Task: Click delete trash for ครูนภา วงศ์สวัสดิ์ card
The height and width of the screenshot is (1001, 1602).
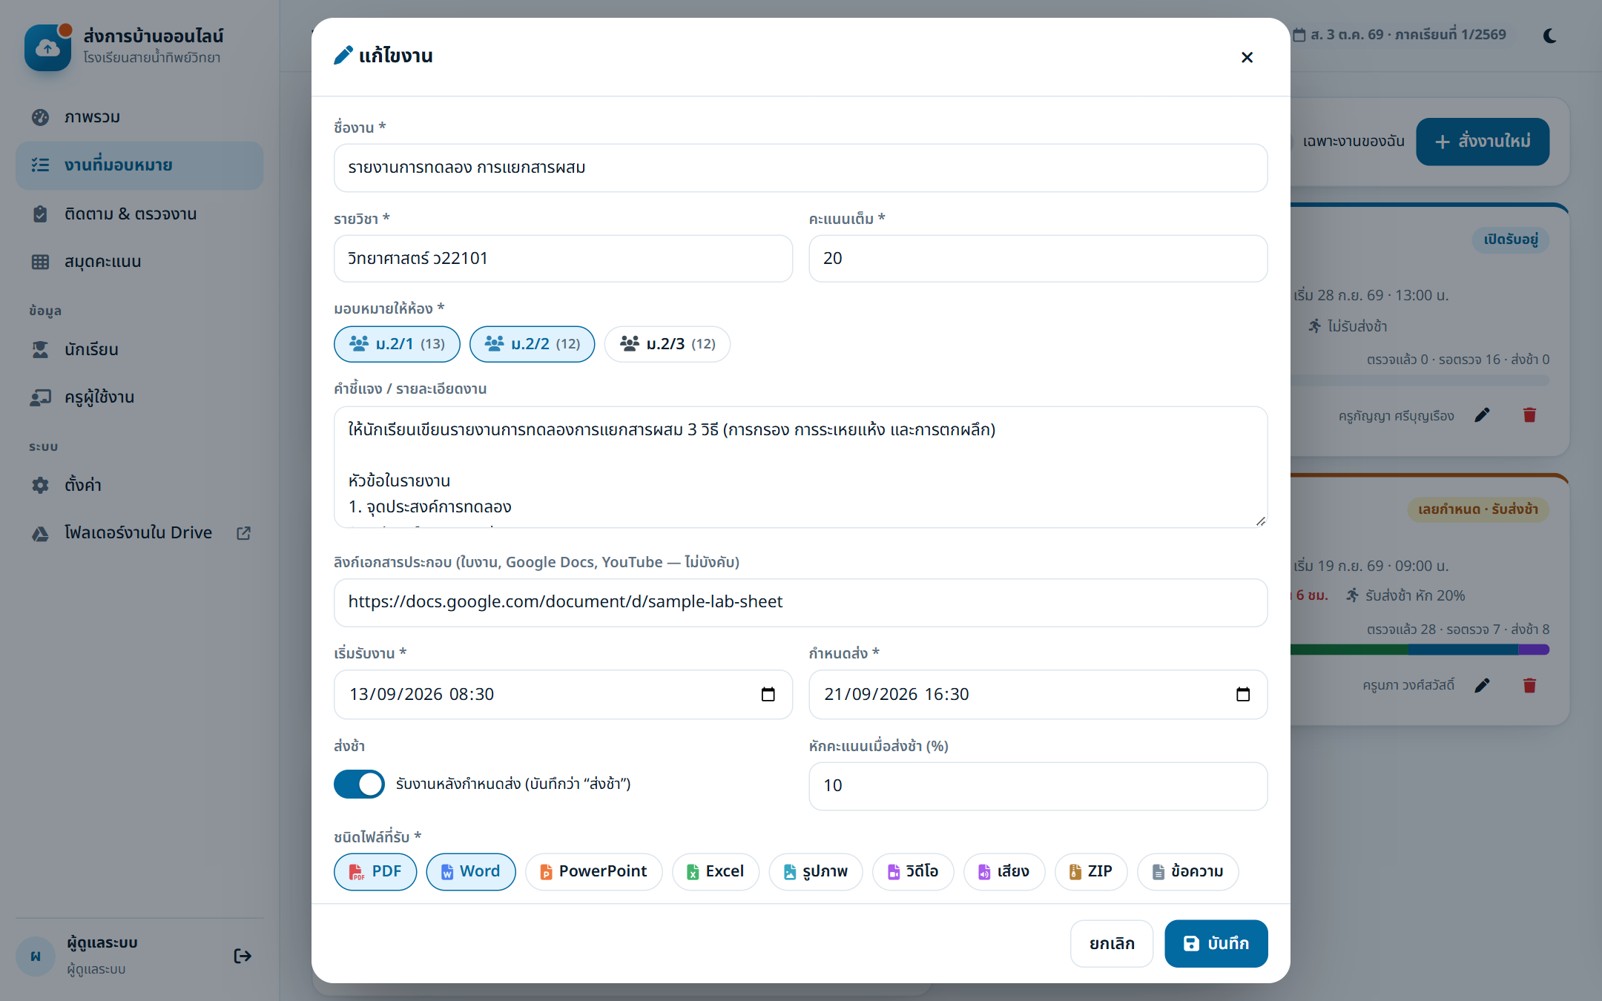Action: 1529,685
